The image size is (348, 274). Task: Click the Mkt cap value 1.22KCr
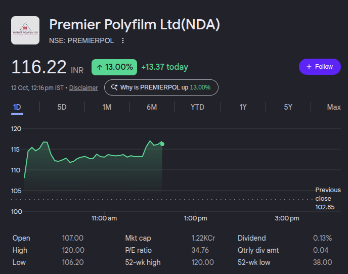point(203,238)
